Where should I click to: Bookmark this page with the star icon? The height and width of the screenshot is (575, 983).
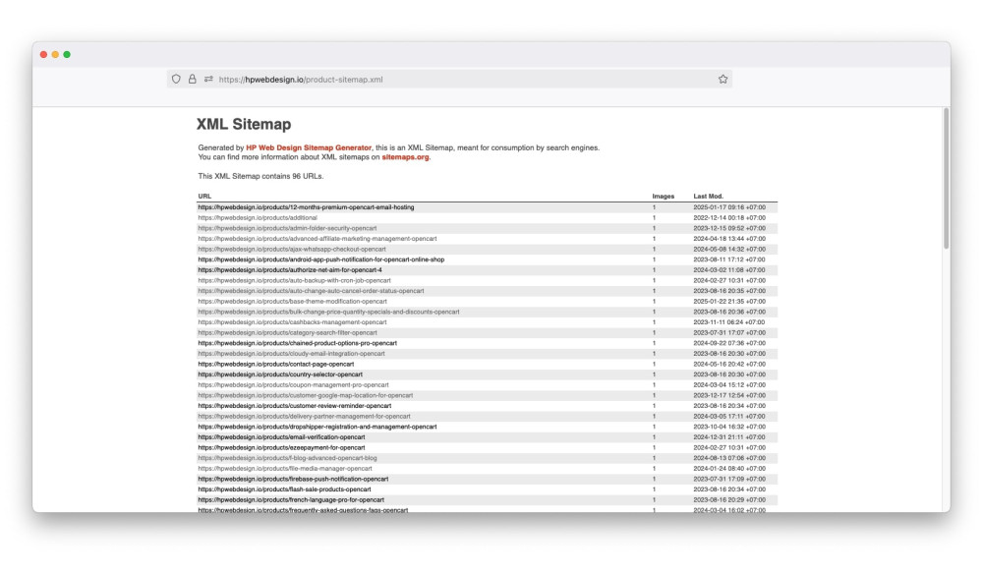click(x=723, y=79)
